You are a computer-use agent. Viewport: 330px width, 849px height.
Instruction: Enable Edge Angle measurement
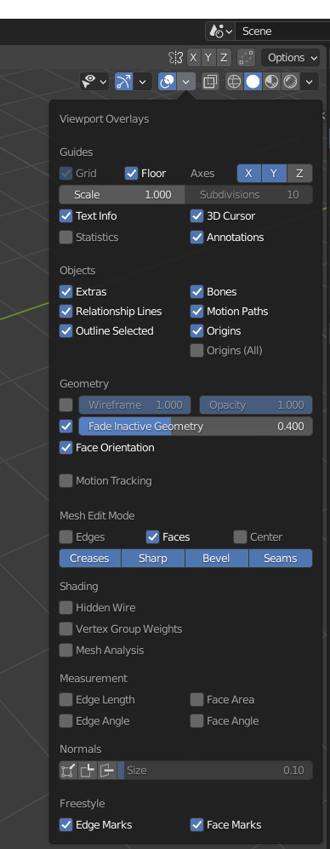(66, 721)
